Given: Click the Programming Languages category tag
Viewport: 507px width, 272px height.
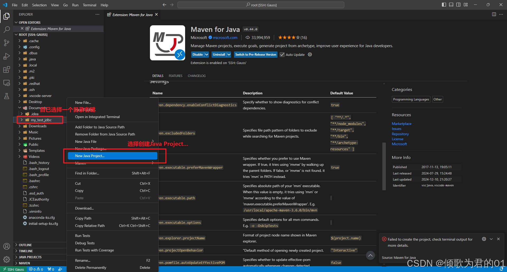Looking at the screenshot, I should coord(411,99).
